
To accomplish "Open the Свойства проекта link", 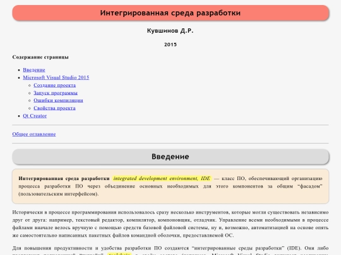I will [54, 108].
